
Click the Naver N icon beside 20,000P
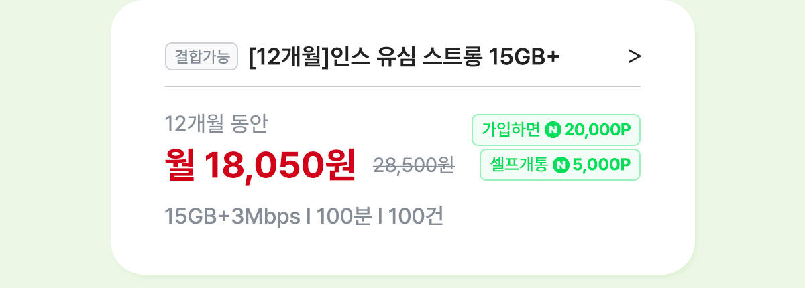tap(553, 130)
